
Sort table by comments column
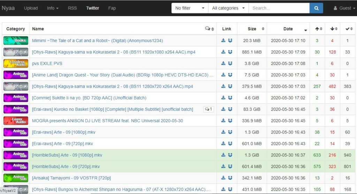(x=210, y=29)
